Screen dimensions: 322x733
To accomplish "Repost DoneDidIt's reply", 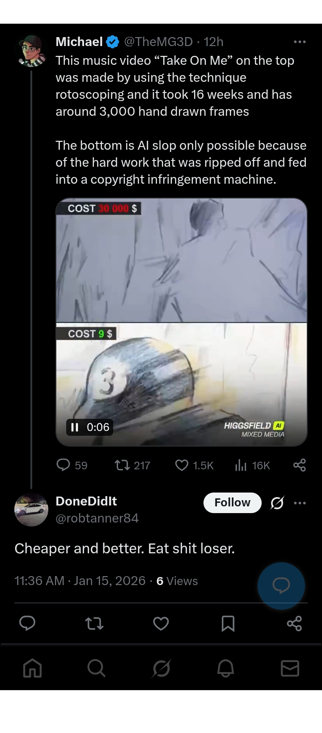I will click(x=94, y=623).
